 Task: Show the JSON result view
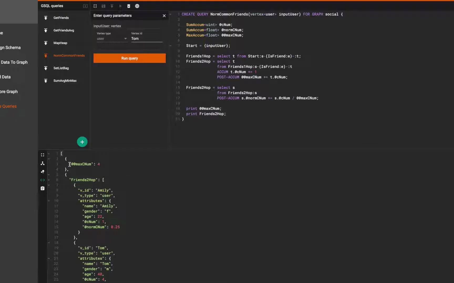click(43, 180)
